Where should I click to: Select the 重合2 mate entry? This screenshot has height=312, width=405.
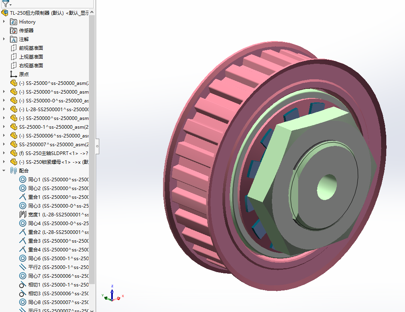tap(54, 232)
